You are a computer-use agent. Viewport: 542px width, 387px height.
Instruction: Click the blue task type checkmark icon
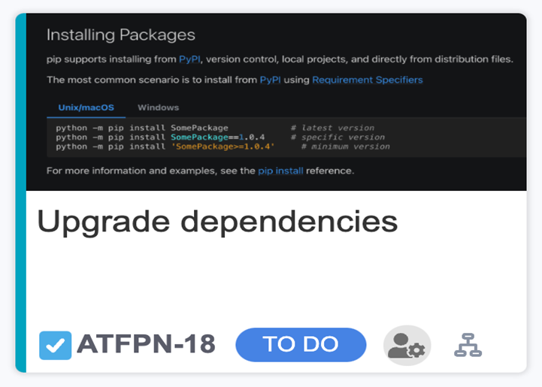[56, 345]
